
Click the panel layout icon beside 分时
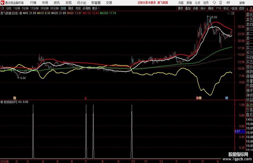2,8
